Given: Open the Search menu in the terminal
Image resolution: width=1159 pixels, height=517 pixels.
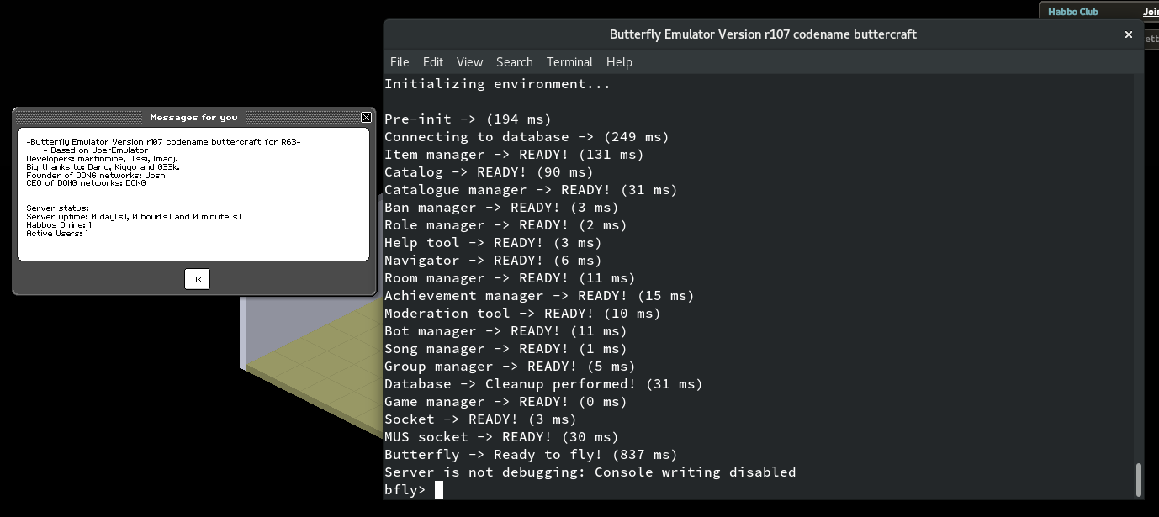Looking at the screenshot, I should pos(515,62).
